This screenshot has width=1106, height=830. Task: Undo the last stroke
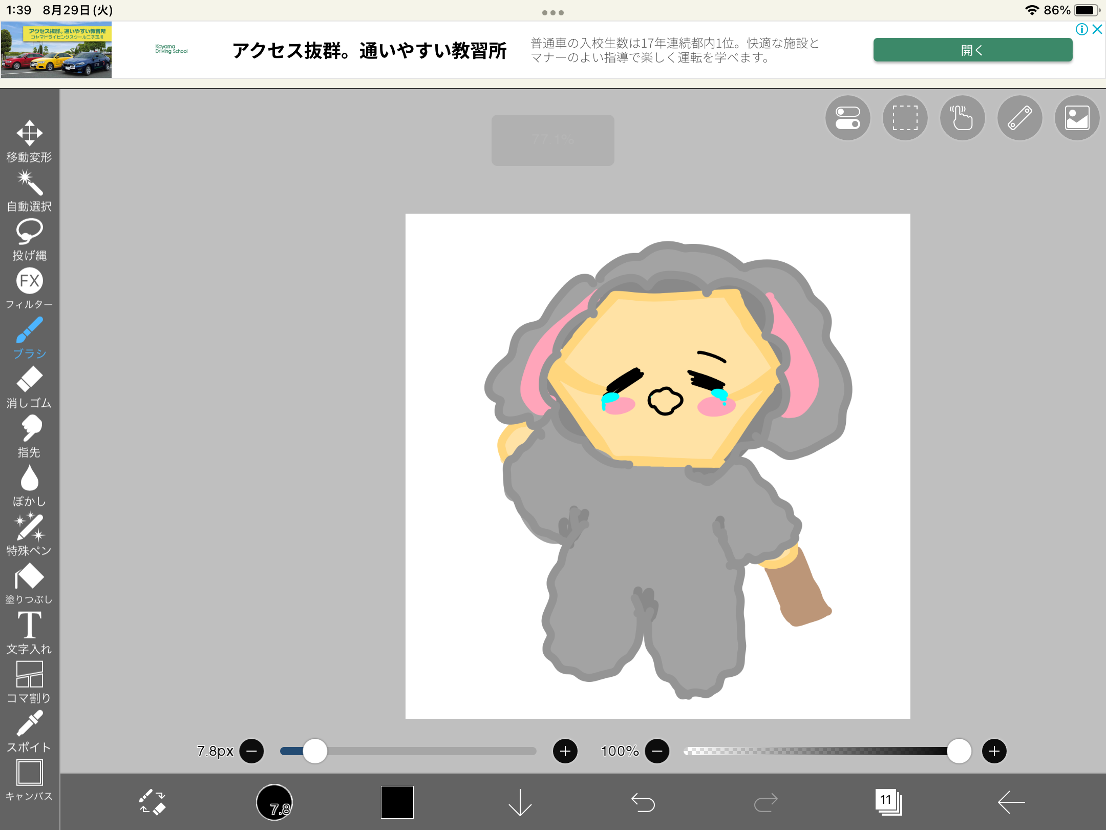[x=643, y=802]
